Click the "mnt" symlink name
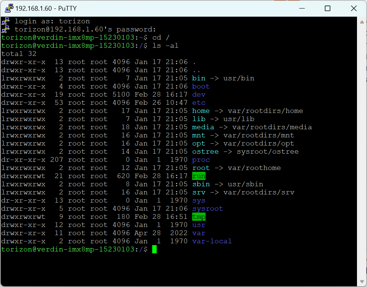The height and width of the screenshot is (287, 367). (199, 135)
